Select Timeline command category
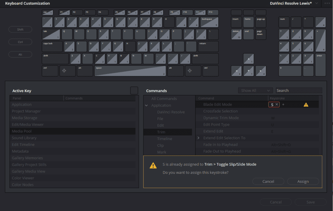This screenshot has width=333, height=211. tap(165, 139)
